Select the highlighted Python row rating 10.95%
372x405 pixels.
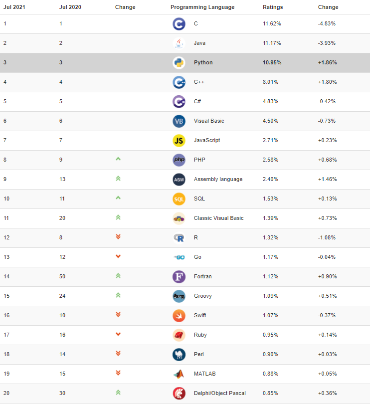tap(272, 63)
